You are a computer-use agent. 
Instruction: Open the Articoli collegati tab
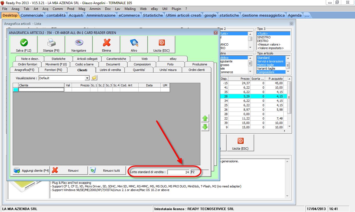(87, 59)
